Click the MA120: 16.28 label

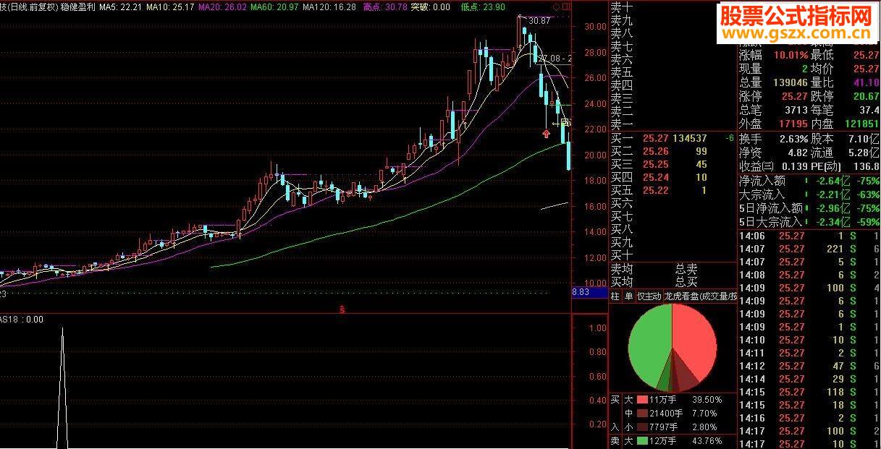point(329,7)
